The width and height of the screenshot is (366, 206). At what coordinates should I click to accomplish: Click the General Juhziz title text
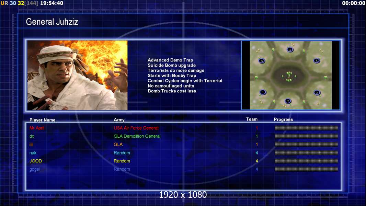click(x=52, y=22)
